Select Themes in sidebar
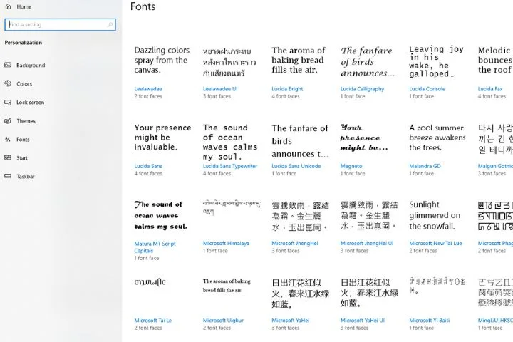This screenshot has width=513, height=342. [26, 121]
